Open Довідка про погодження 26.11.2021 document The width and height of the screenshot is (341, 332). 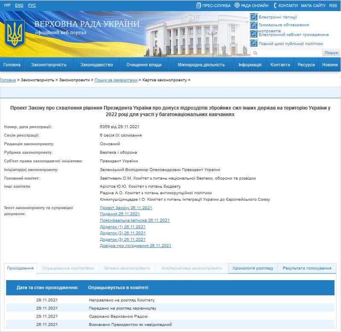[136, 246]
